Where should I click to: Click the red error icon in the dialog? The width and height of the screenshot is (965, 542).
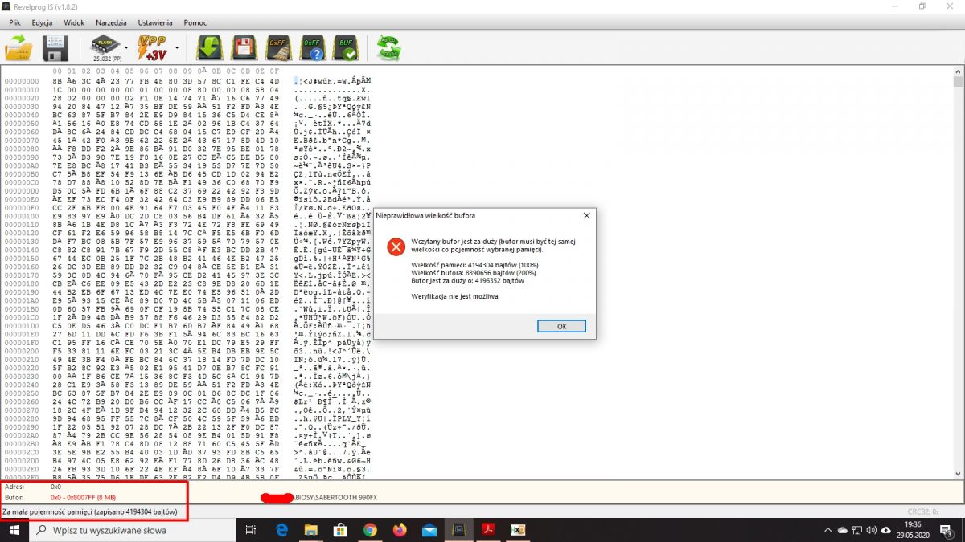coord(396,247)
